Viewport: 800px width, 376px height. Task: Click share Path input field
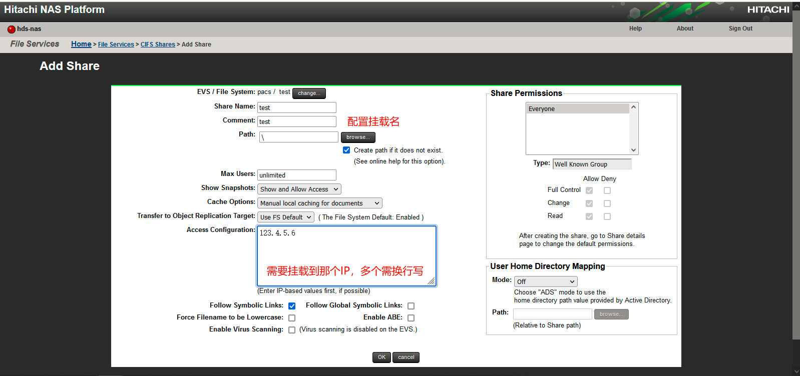click(299, 137)
